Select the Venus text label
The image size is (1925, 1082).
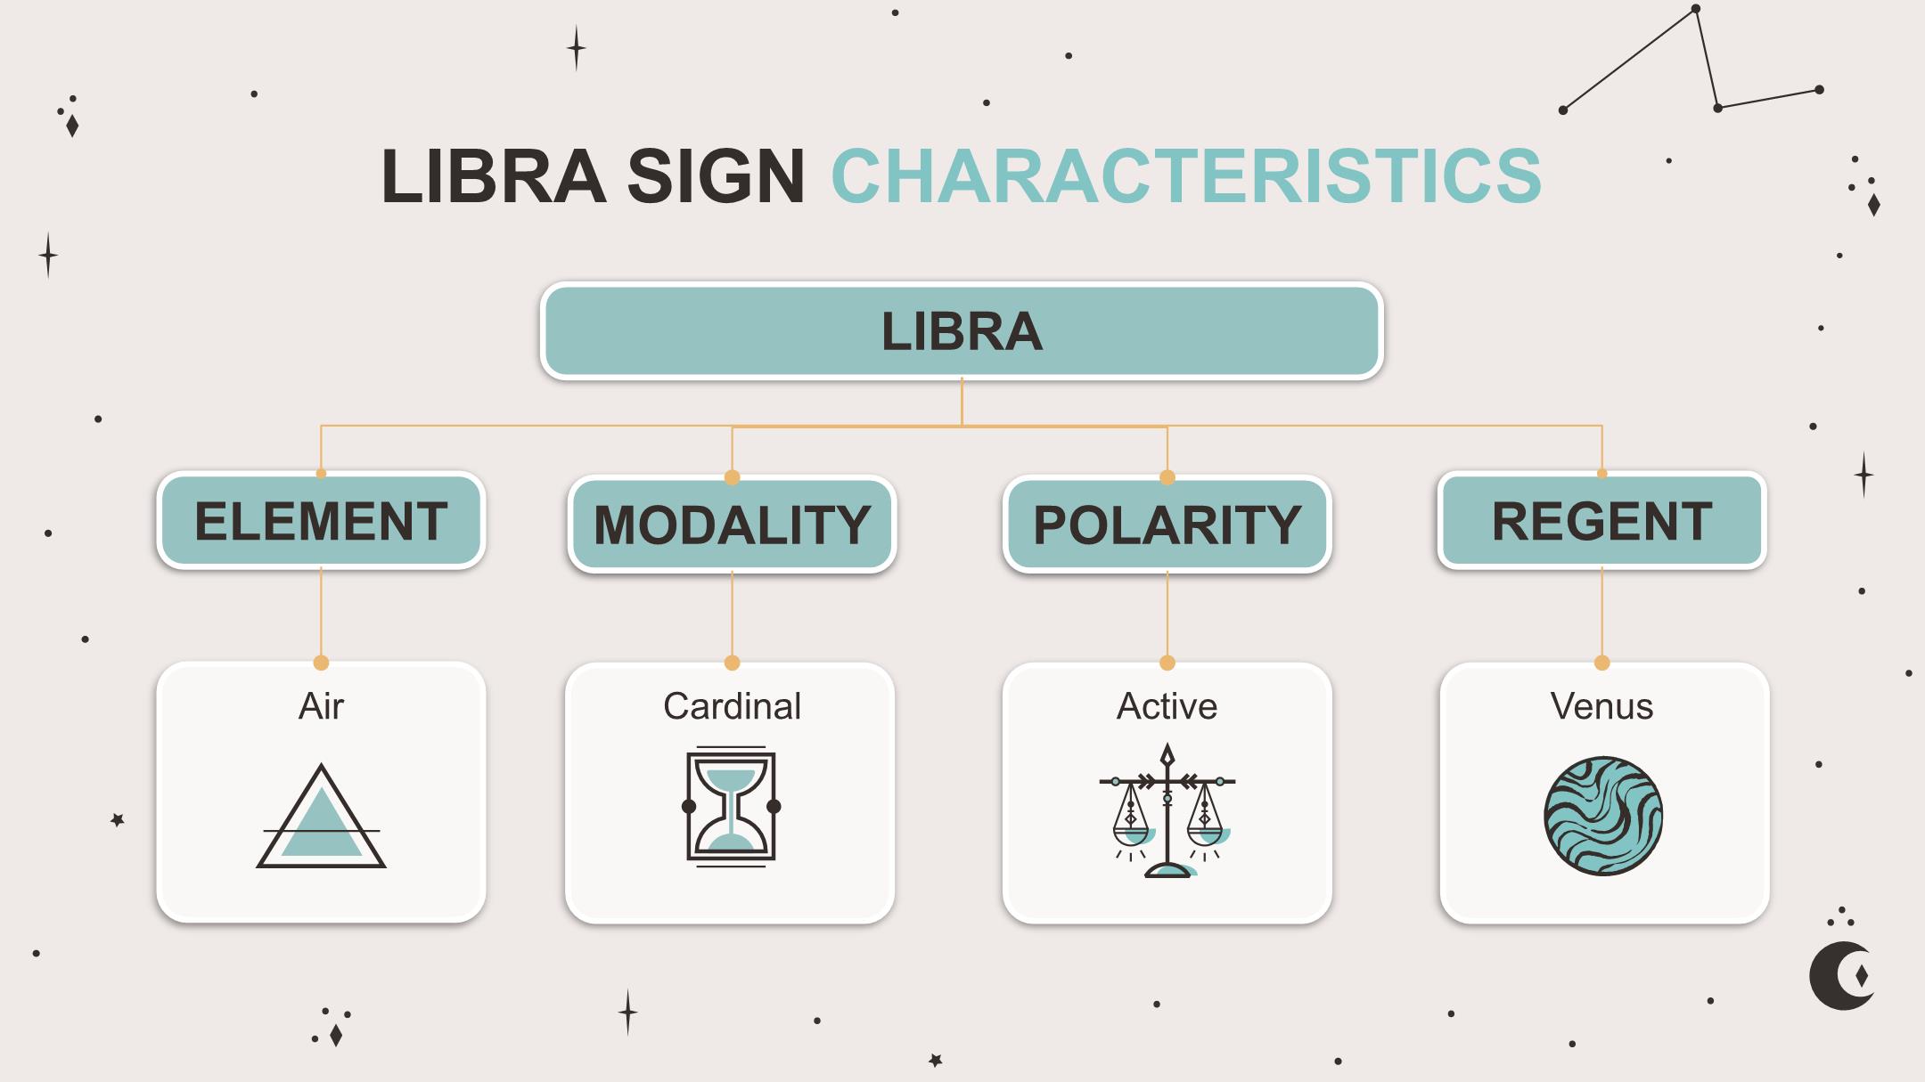tap(1601, 706)
